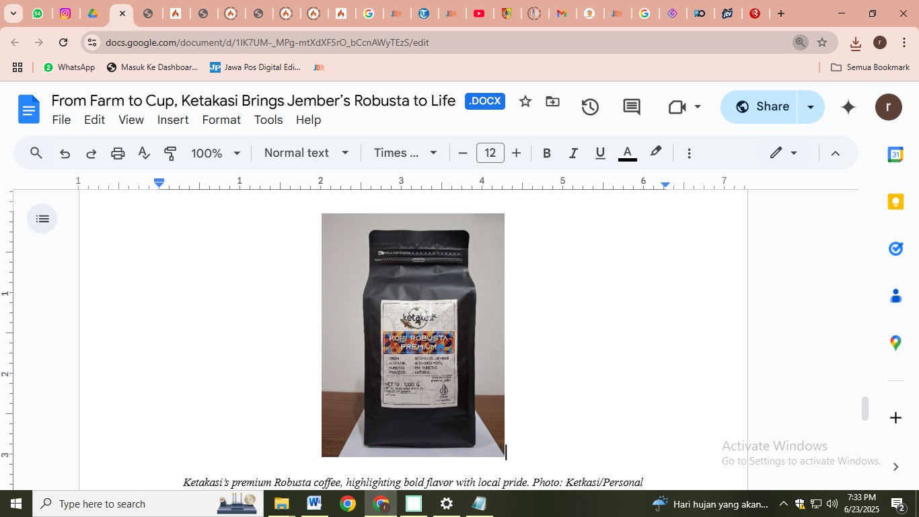Increase the font size
The image size is (919, 517).
click(516, 153)
